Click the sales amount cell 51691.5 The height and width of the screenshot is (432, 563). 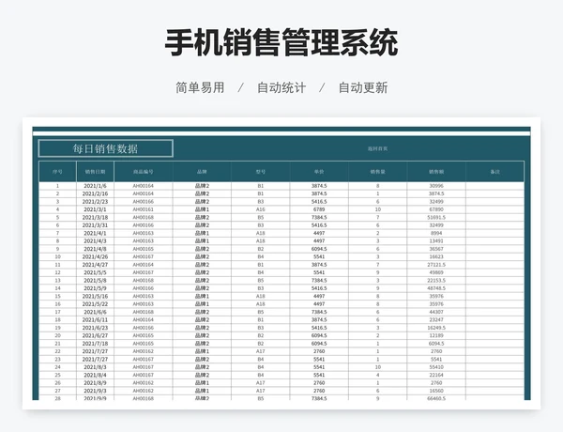tap(436, 218)
